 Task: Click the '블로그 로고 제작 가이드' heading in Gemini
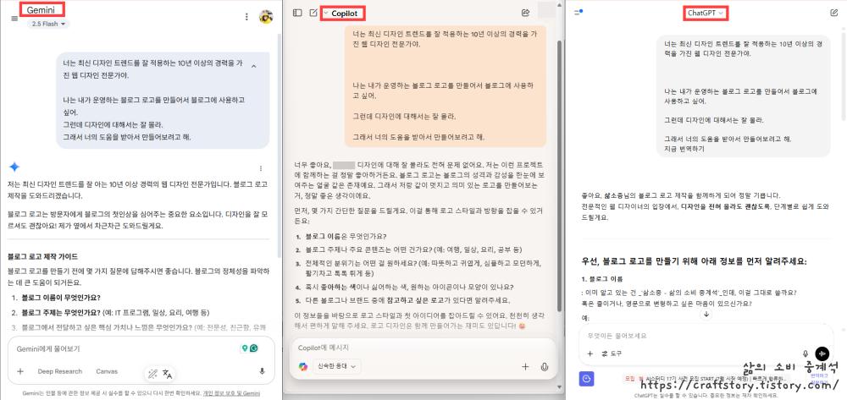[42, 256]
